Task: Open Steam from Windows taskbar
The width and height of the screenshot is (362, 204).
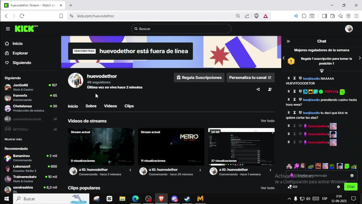Action: [x=187, y=199]
